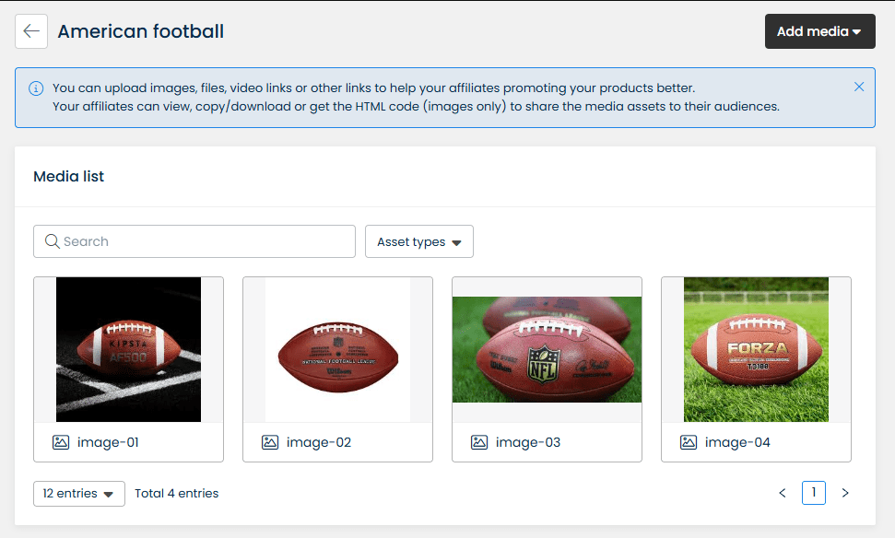
Task: Open the Kipsta football thumbnail
Action: pos(128,349)
